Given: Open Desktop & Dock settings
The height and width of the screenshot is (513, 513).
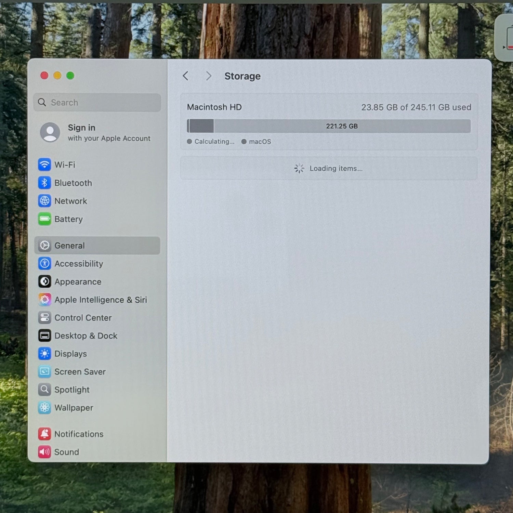Looking at the screenshot, I should coord(85,336).
